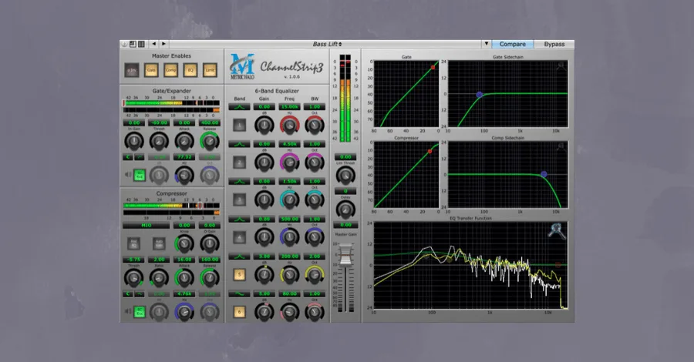Screen dimensions: 694x362
Task: Click the compressor left square button
Action: click(133, 243)
